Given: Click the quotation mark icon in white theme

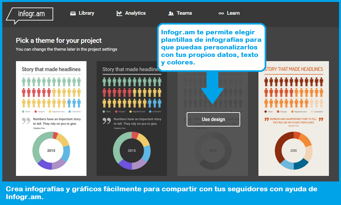Looking at the screenshot, I should tap(26, 121).
